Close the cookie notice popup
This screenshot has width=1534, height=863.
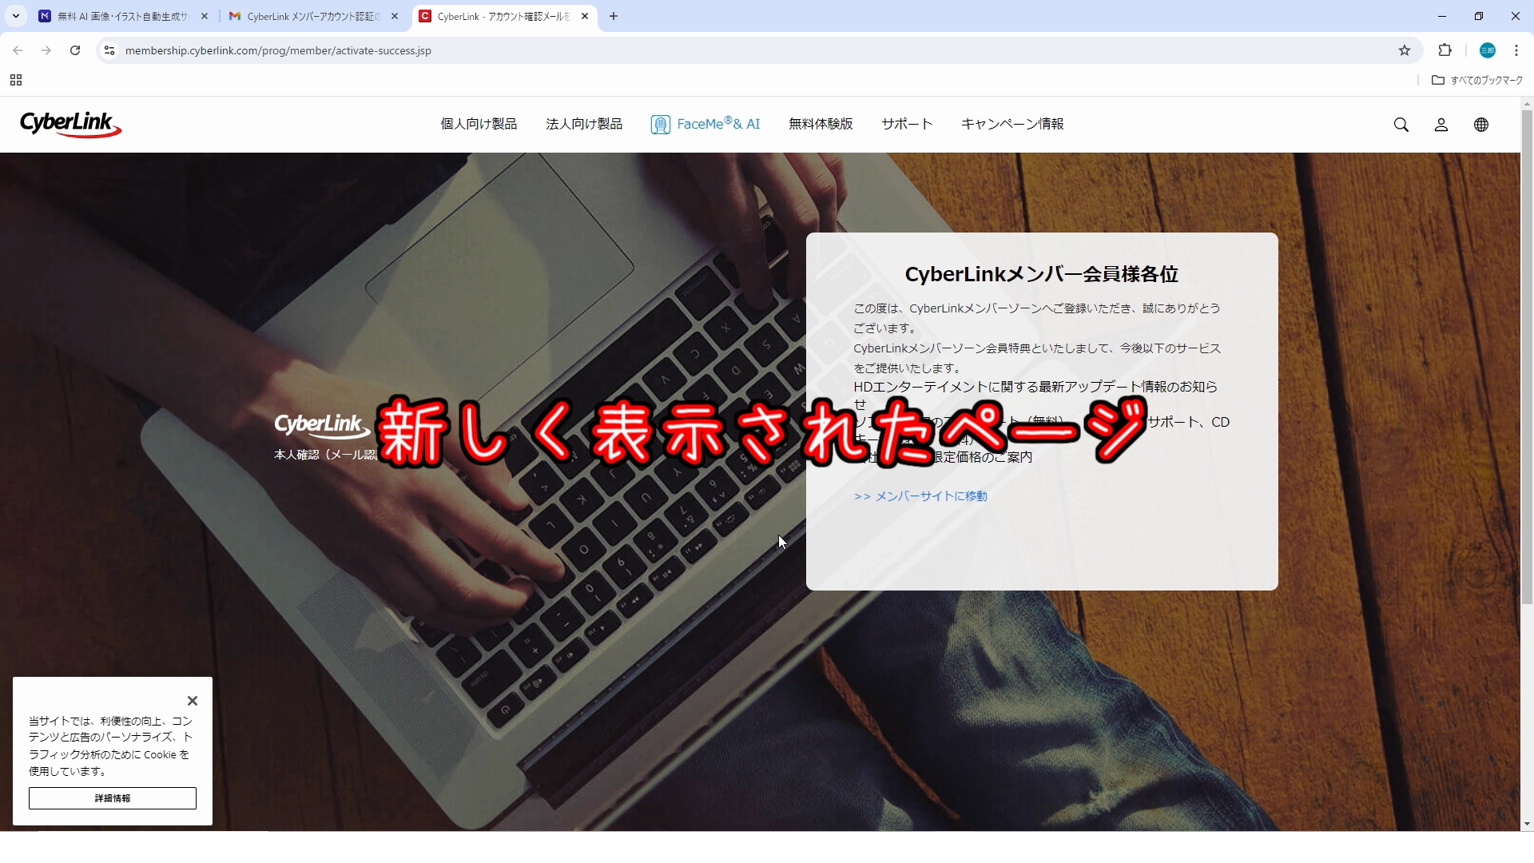click(193, 701)
